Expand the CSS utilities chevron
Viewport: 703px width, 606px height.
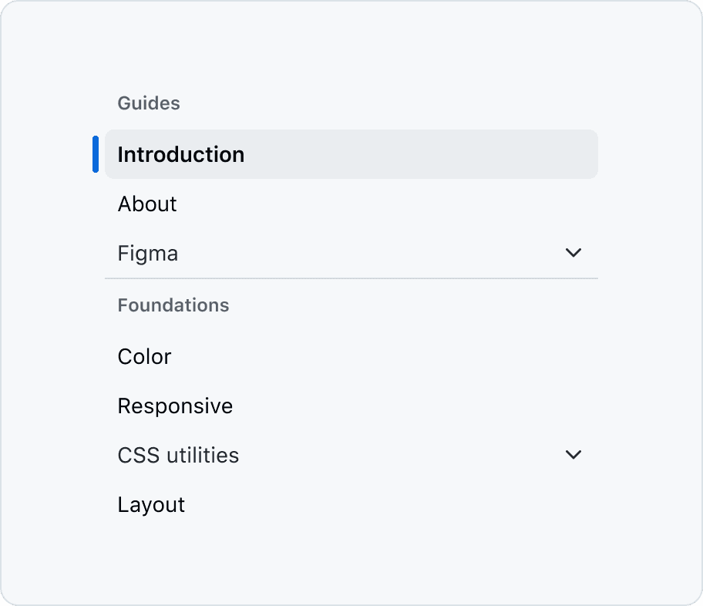pos(573,455)
